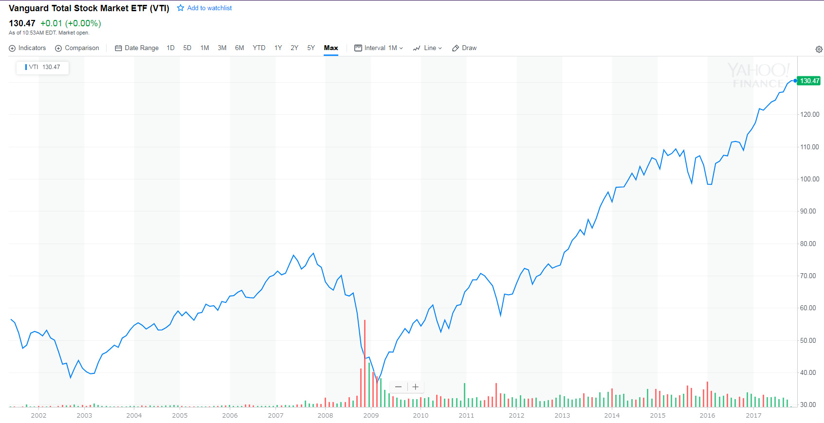Zoom out chart with minus button
Image resolution: width=824 pixels, height=423 pixels.
(399, 387)
